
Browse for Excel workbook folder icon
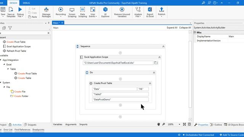[x=156, y=63]
